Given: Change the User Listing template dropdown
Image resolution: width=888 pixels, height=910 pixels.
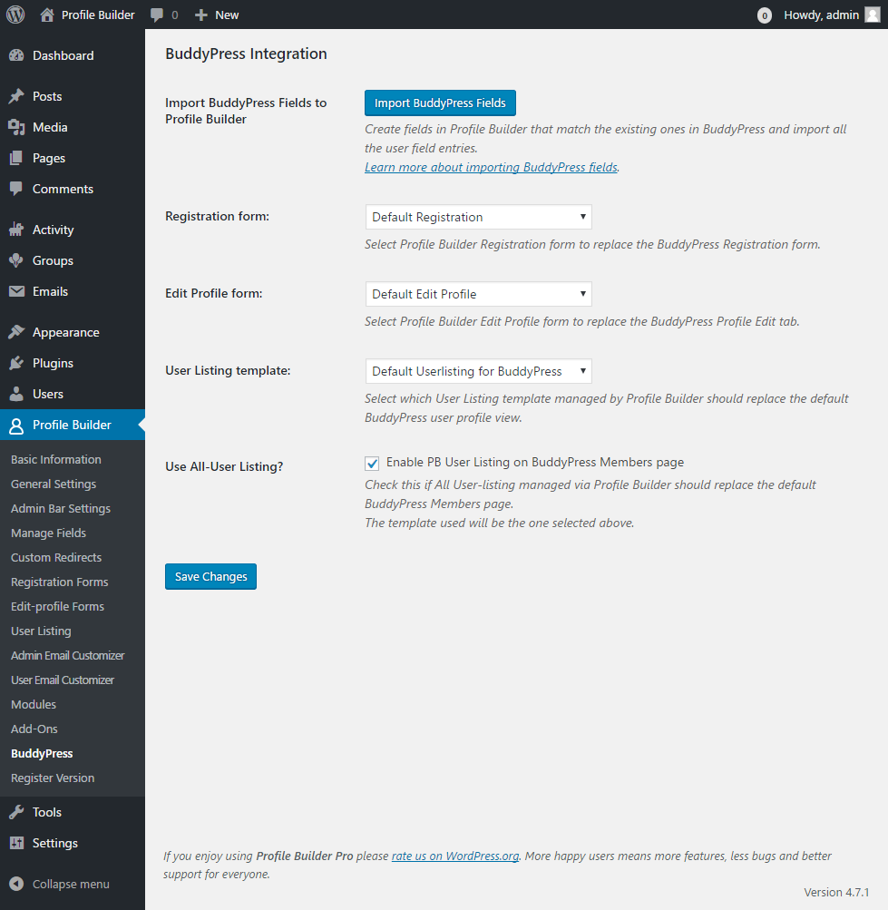Looking at the screenshot, I should click(478, 371).
